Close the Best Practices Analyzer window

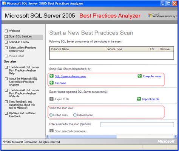pos(174,3)
